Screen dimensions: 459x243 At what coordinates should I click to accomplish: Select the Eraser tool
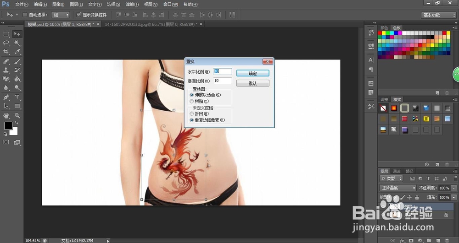click(x=6, y=79)
